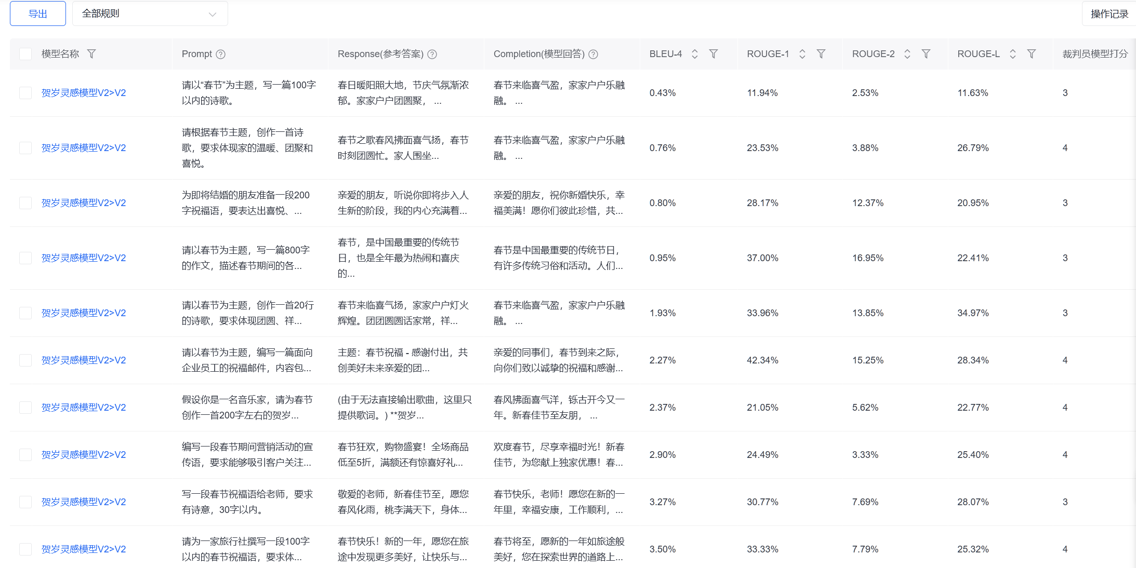Click the 裁判员模型打分 column header
1136x568 pixels.
tap(1094, 54)
